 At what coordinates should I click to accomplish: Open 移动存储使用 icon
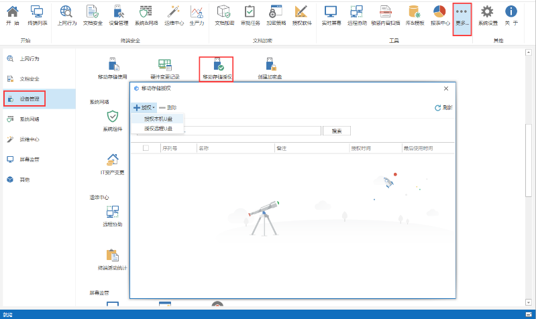[x=113, y=68]
